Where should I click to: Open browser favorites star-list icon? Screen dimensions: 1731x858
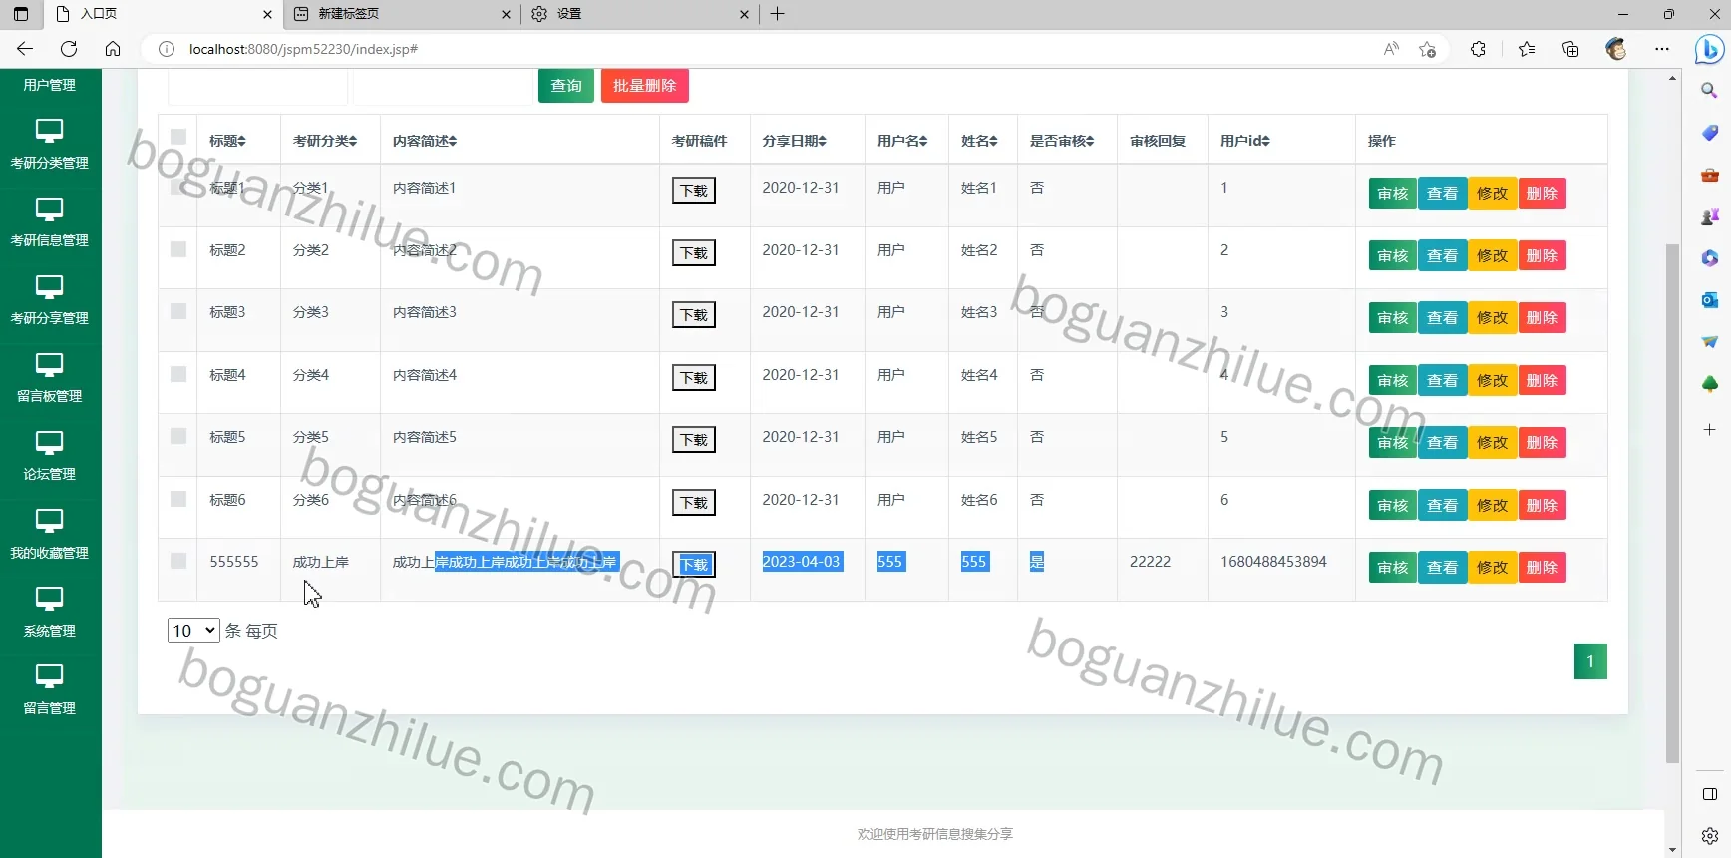pyautogui.click(x=1527, y=49)
